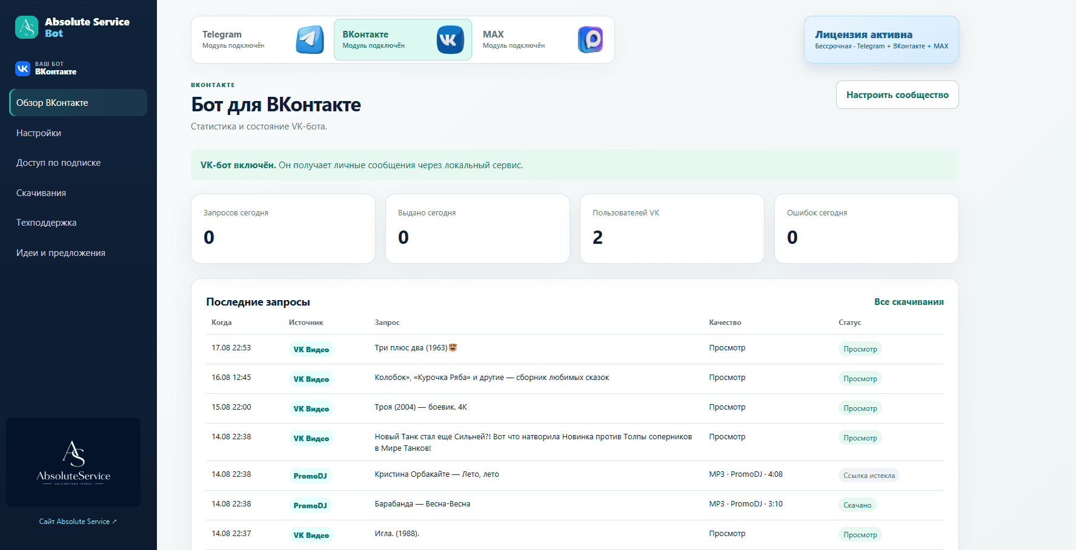1076x550 pixels.
Task: Click 'VK Видео' badge in 'Три плюс два' row
Action: [311, 350]
